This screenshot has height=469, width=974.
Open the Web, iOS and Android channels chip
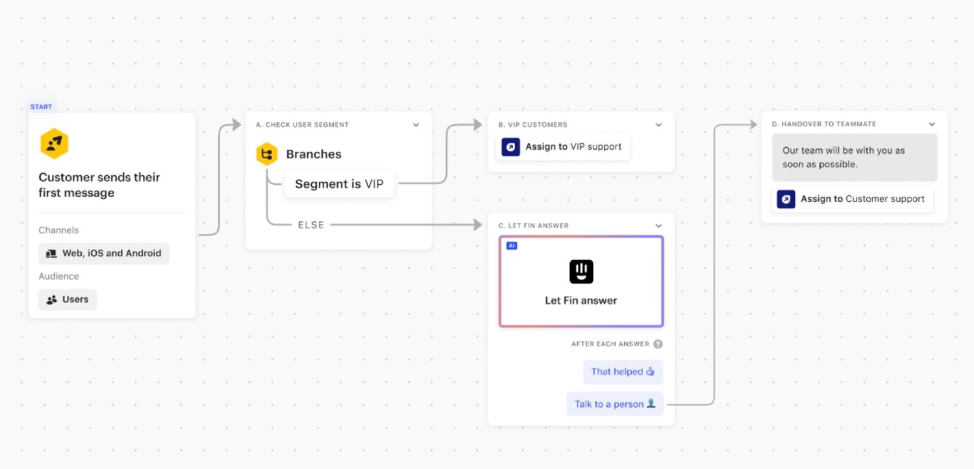pos(104,254)
